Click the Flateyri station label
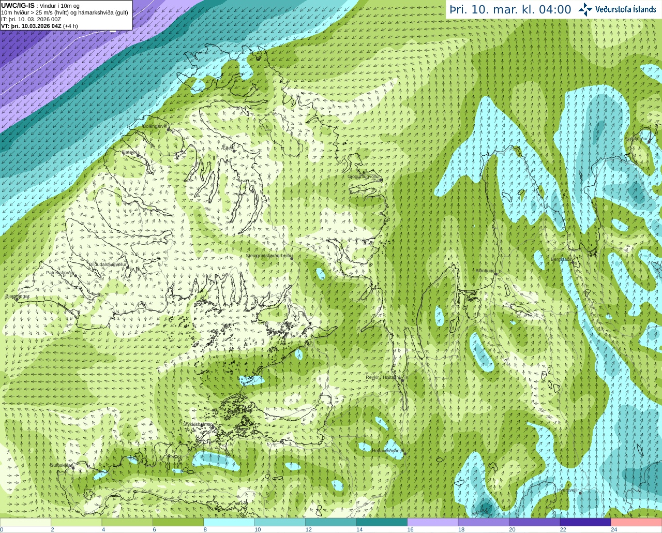Screen dimensions: 662x533 pos(129,152)
